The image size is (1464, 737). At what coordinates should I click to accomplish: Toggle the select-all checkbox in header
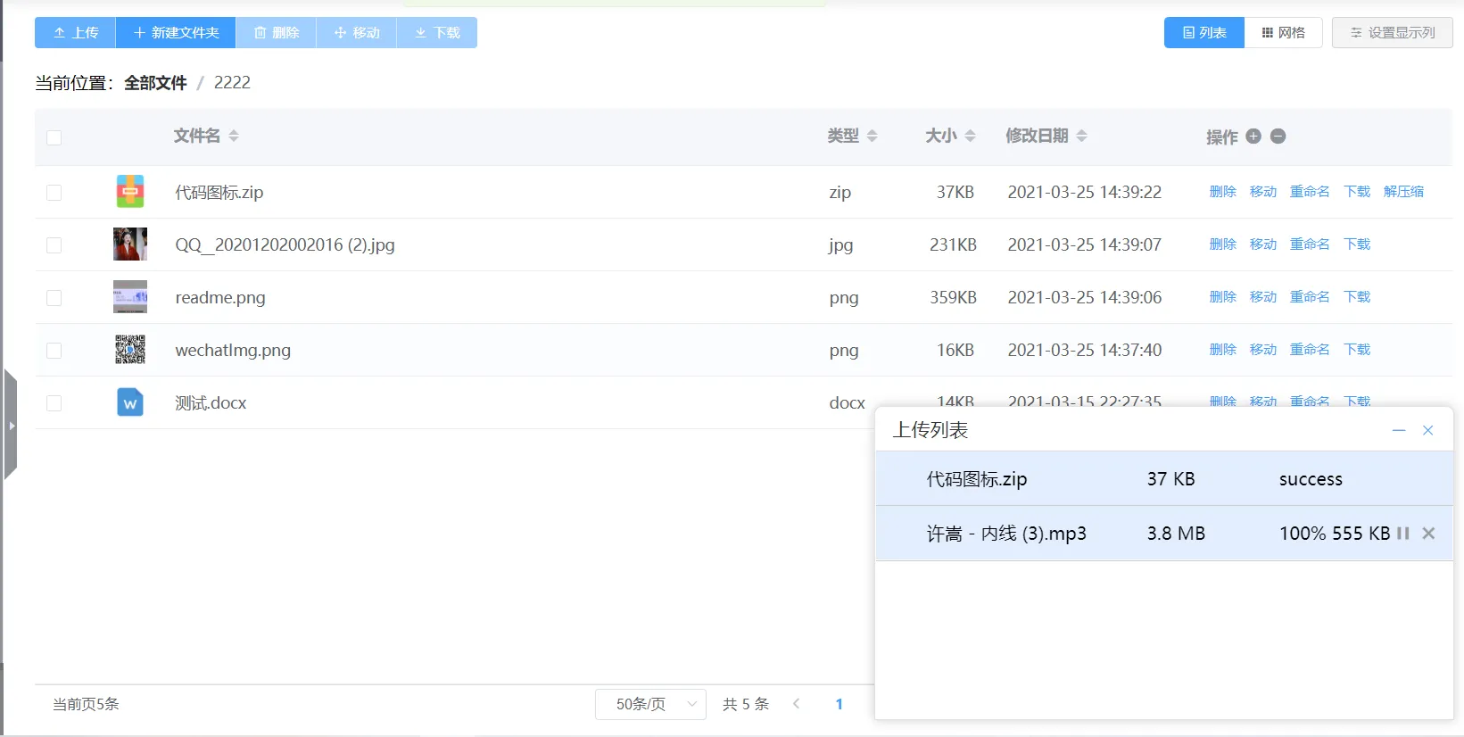click(x=54, y=137)
